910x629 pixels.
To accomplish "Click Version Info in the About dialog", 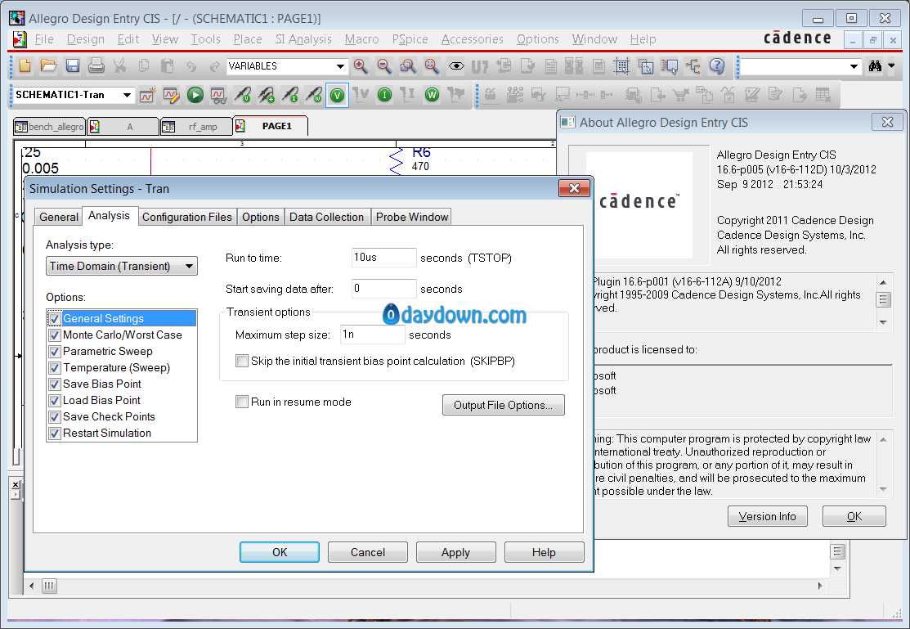I will click(x=767, y=516).
